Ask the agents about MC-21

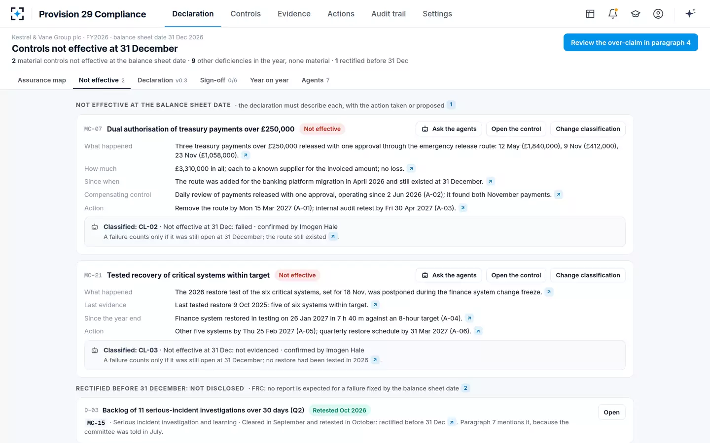[449, 275]
